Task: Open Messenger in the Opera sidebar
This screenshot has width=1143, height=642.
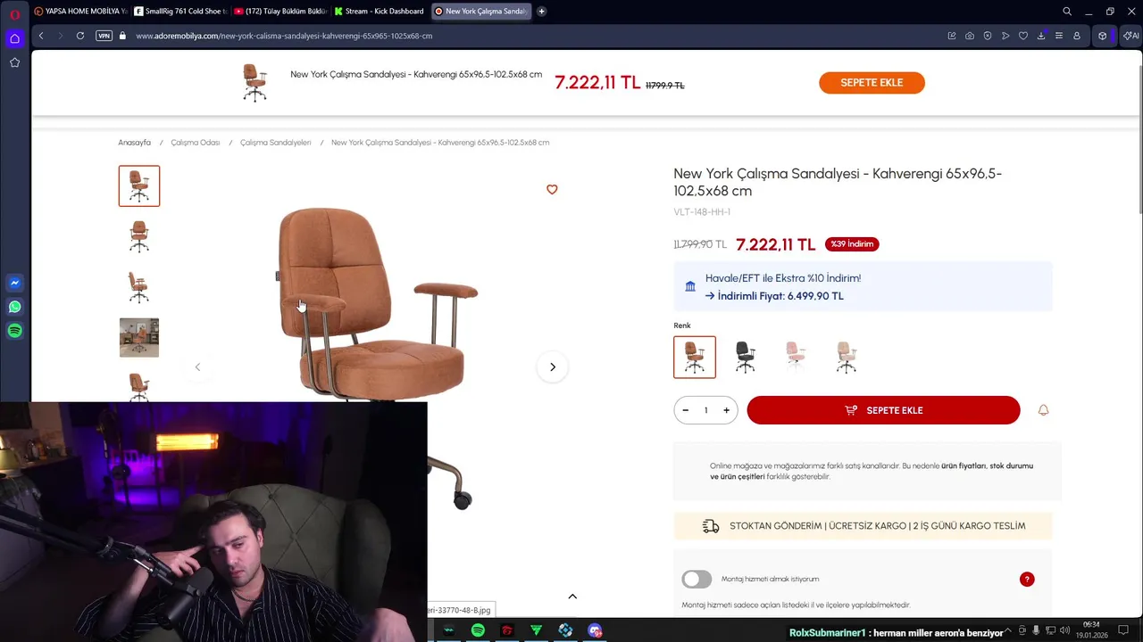Action: point(14,283)
